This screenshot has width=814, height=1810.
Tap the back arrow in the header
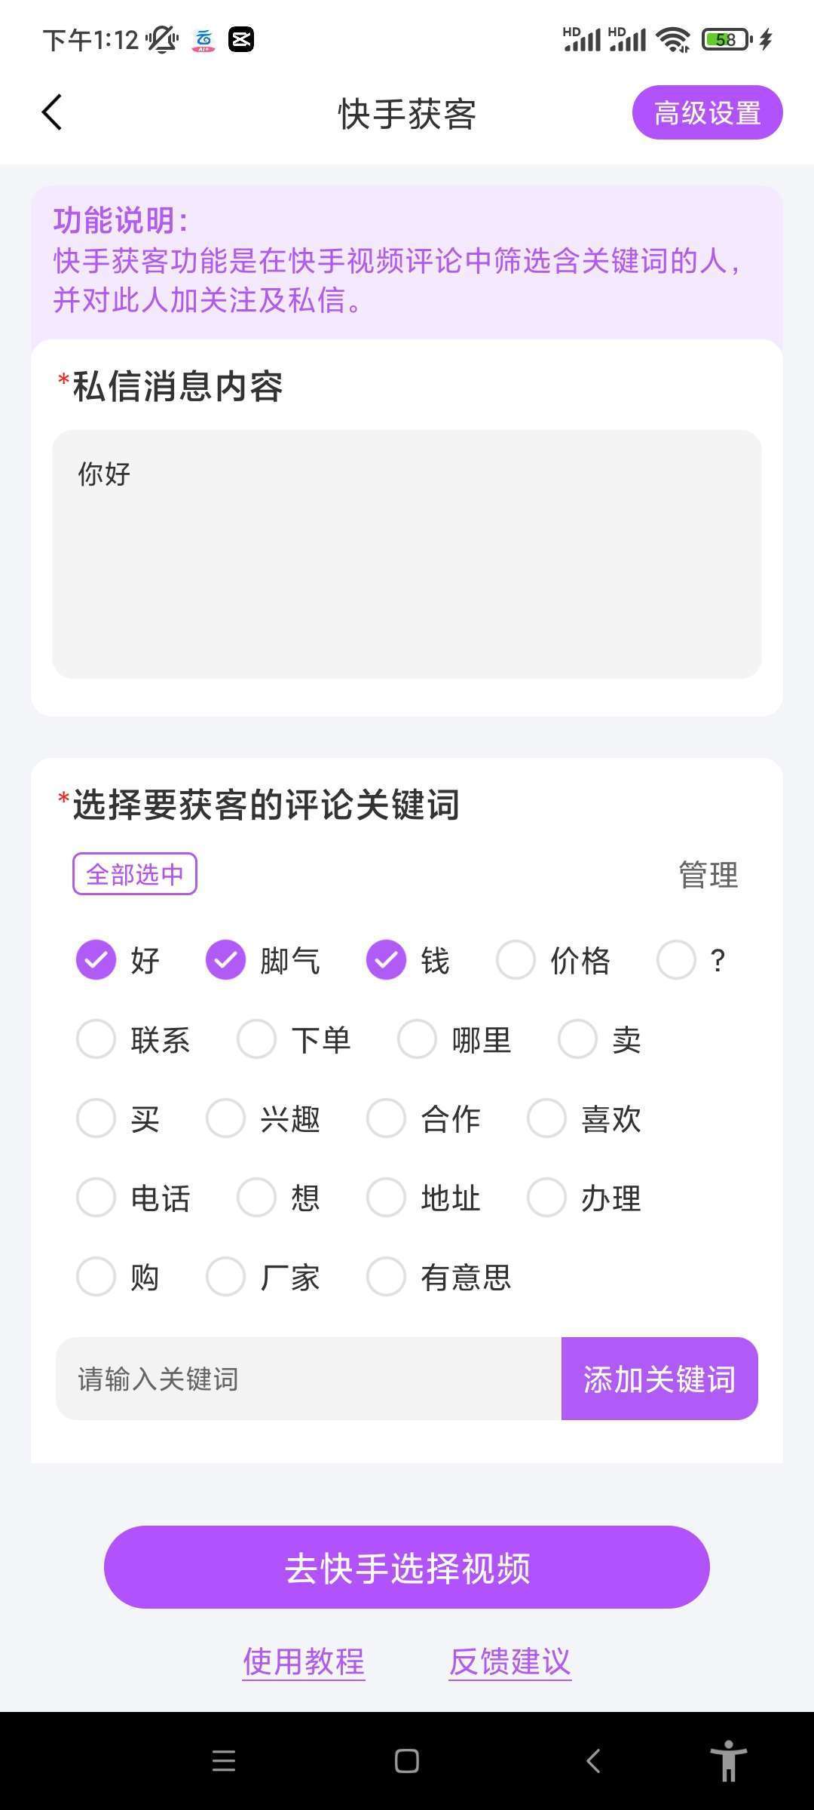(x=52, y=113)
